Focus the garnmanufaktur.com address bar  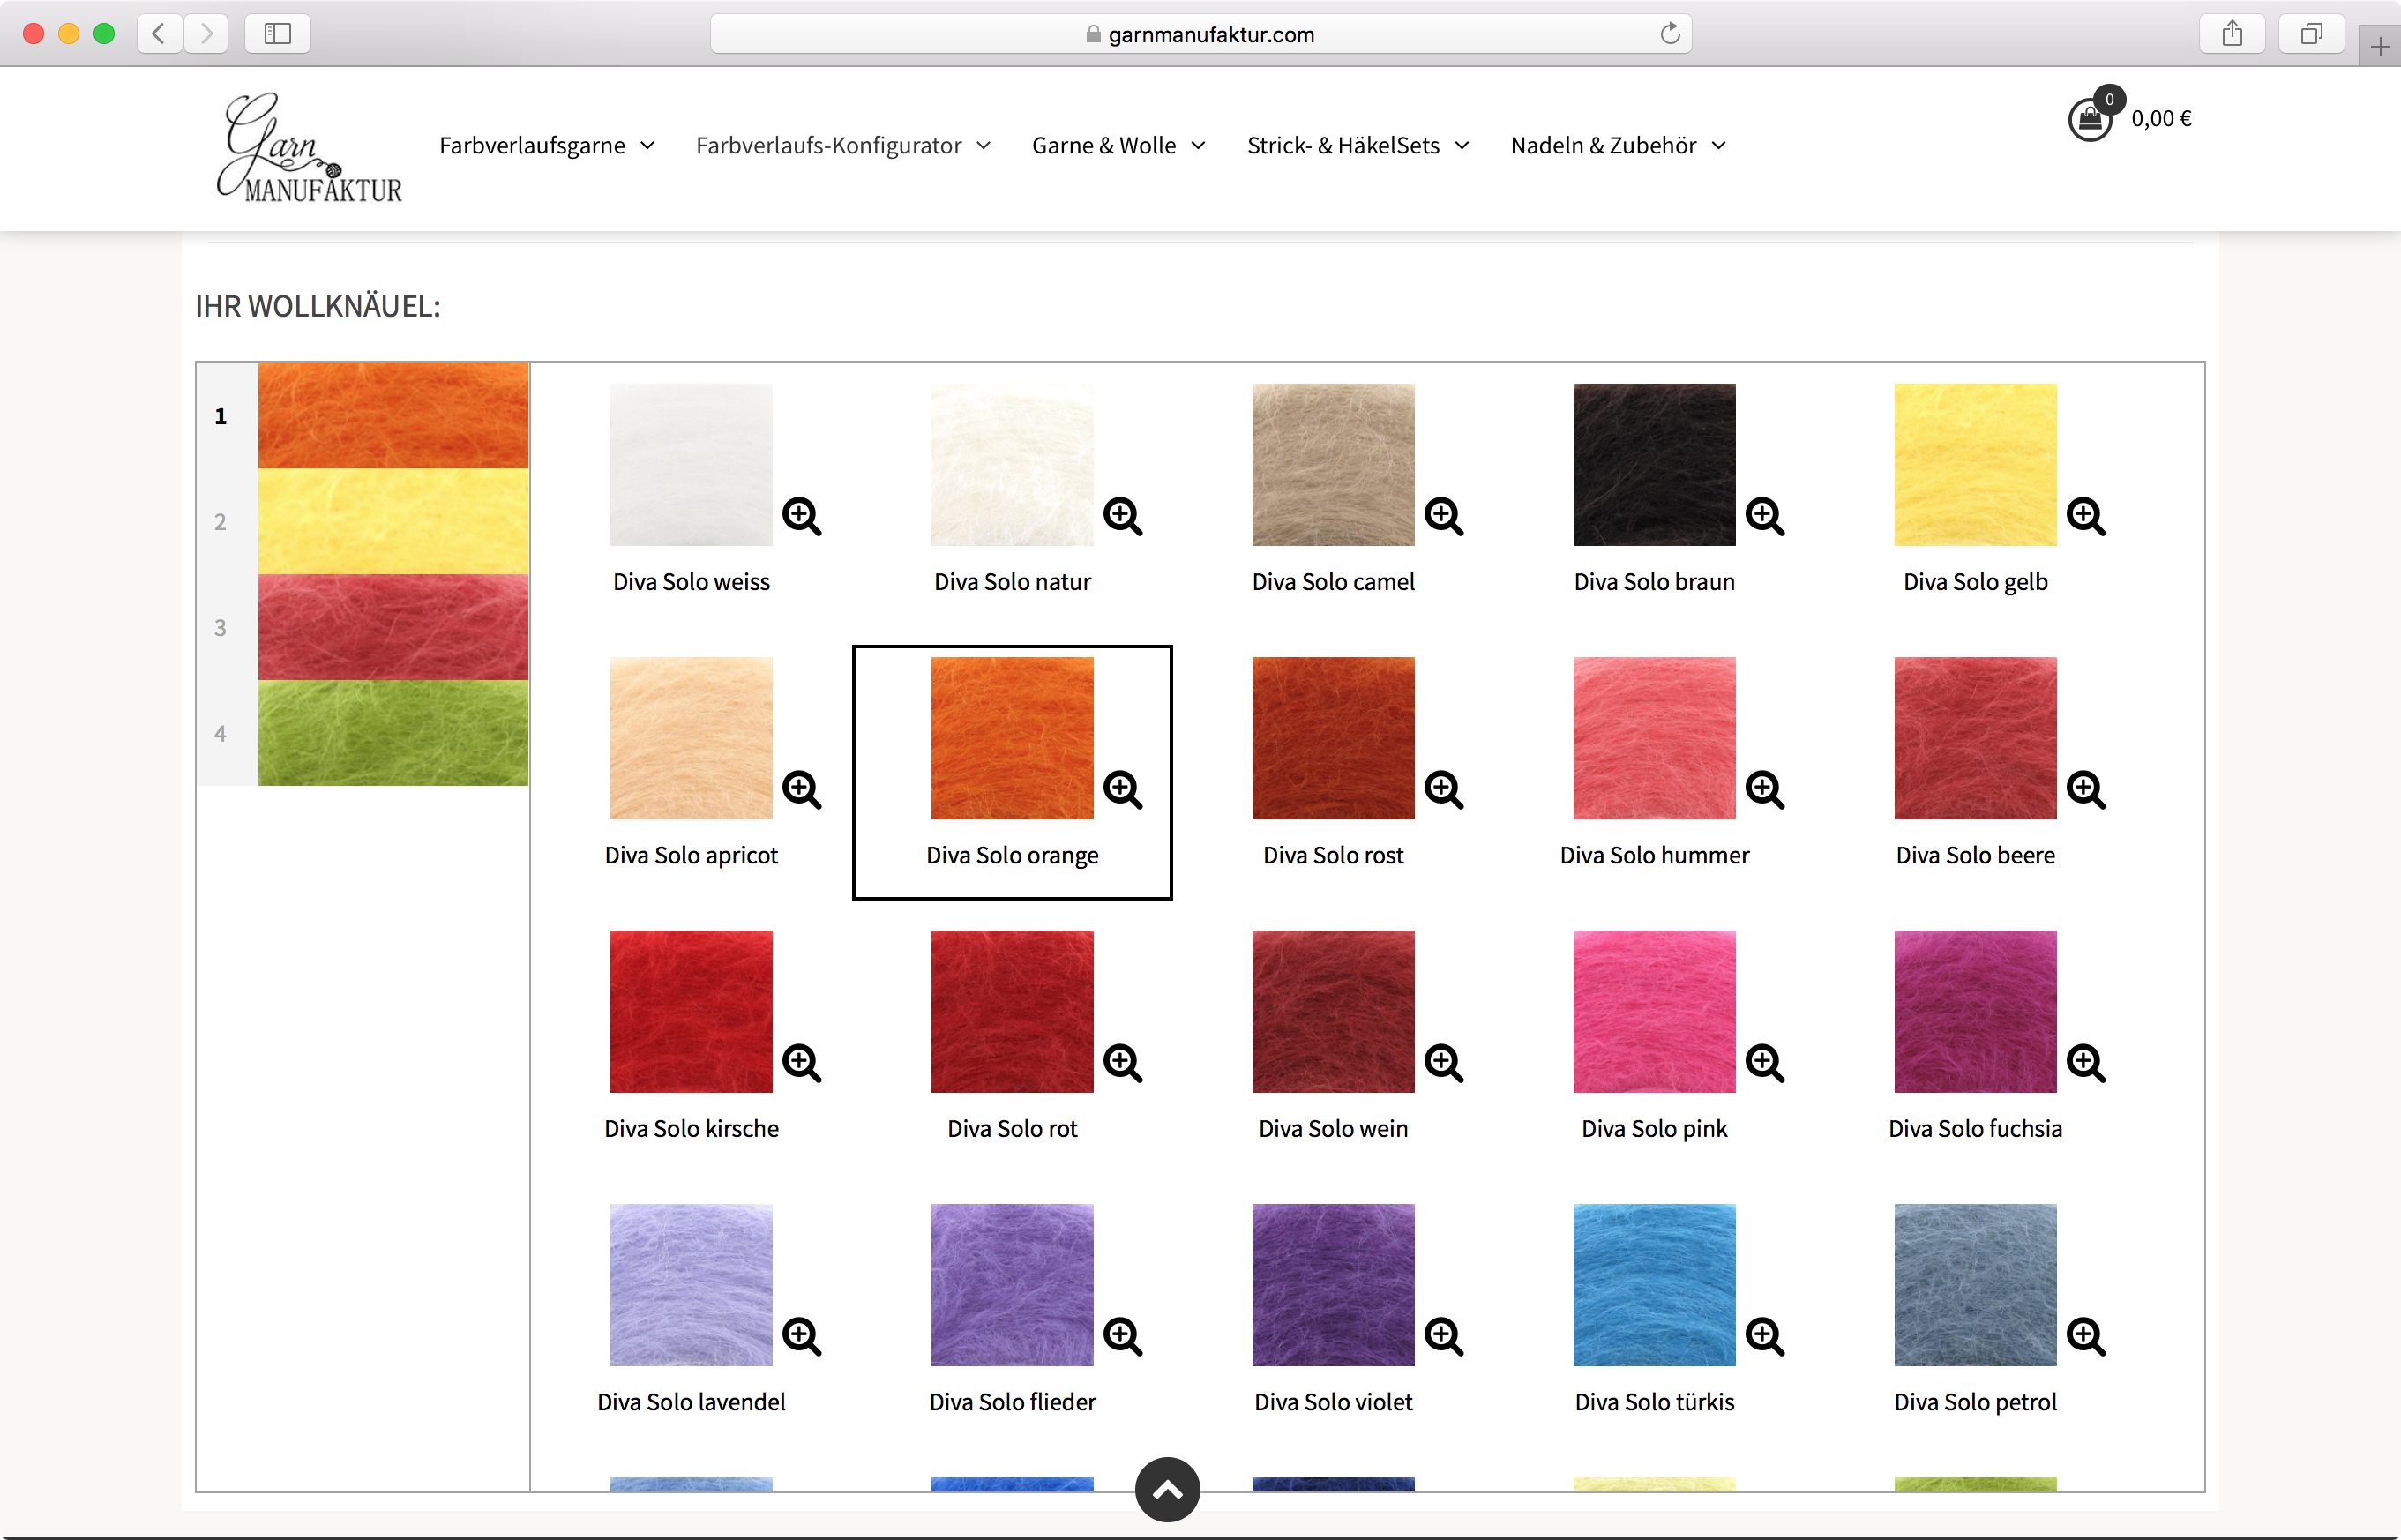pyautogui.click(x=1200, y=34)
